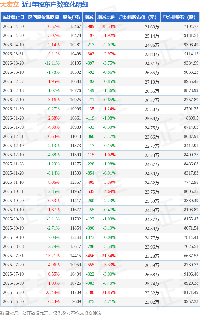Click the 大宏立 stock name in title

pyautogui.click(x=10, y=4)
